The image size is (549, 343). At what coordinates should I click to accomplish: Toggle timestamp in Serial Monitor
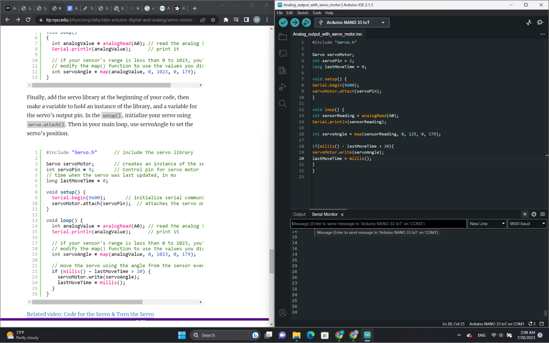[534, 214]
